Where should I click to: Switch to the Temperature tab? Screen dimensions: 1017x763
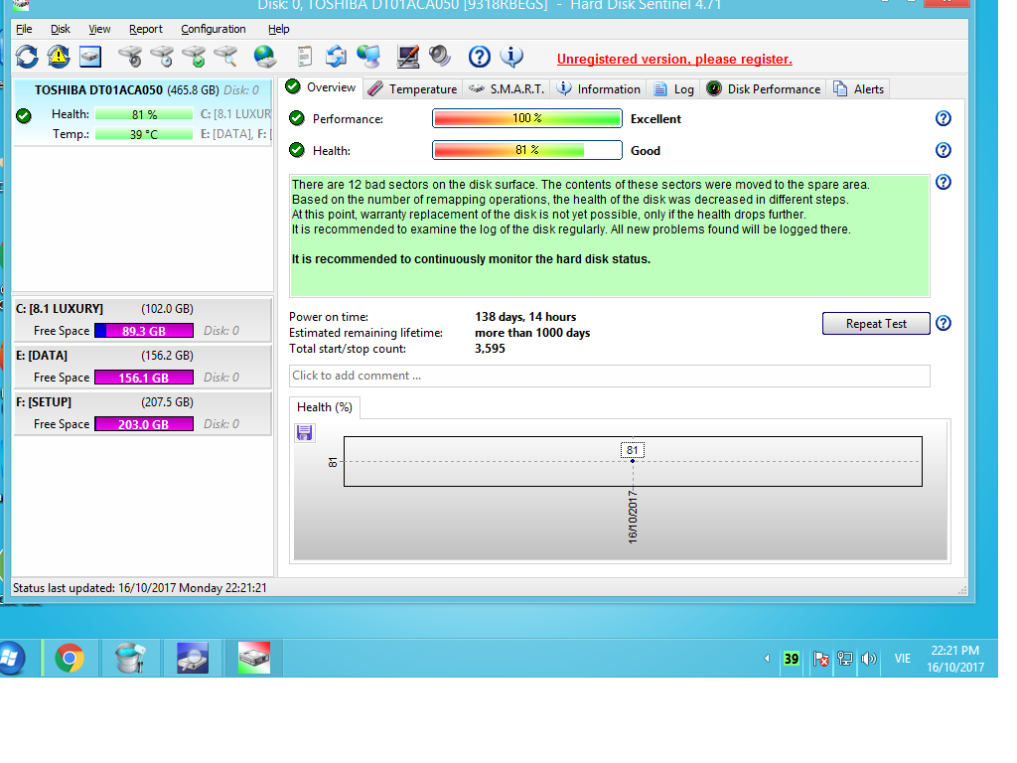pyautogui.click(x=412, y=88)
